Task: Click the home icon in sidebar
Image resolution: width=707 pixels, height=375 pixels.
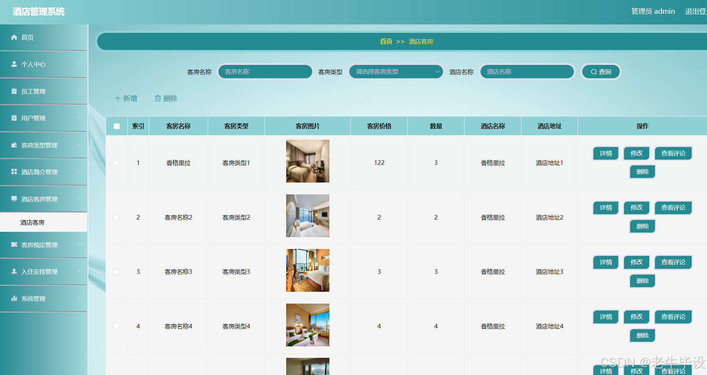Action: [14, 37]
